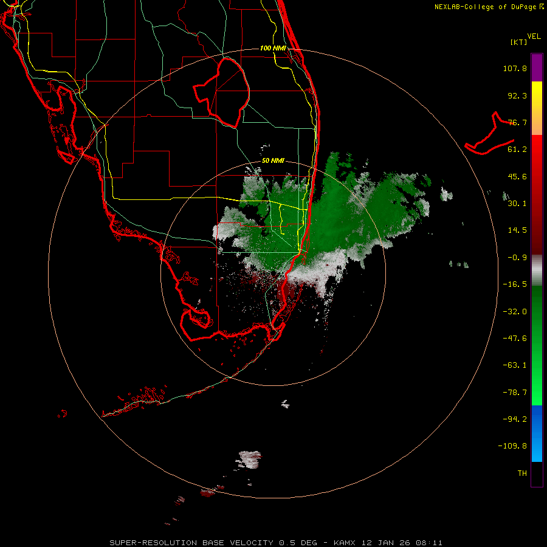547x547 pixels.
Task: Select the 14.5 legend value
Action: [517, 230]
